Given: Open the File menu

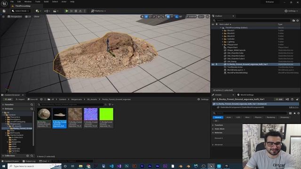Looking at the screenshot, I should (12, 1).
